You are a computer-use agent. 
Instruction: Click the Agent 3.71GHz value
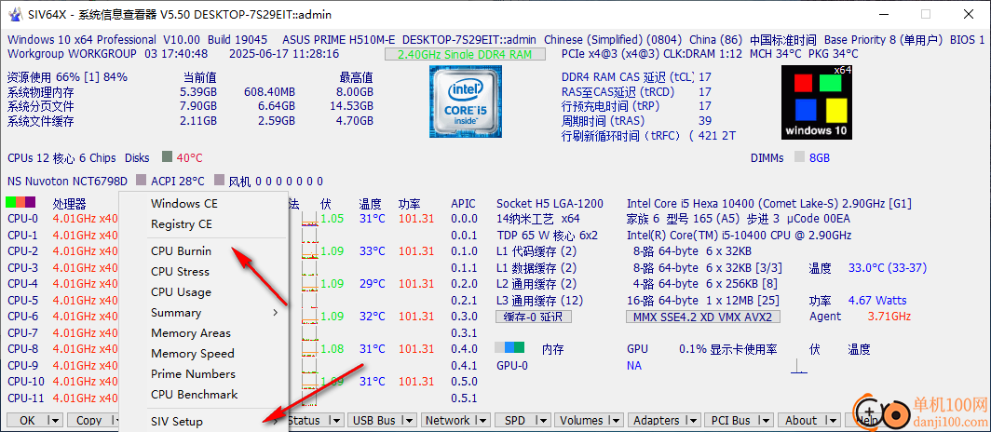889,317
